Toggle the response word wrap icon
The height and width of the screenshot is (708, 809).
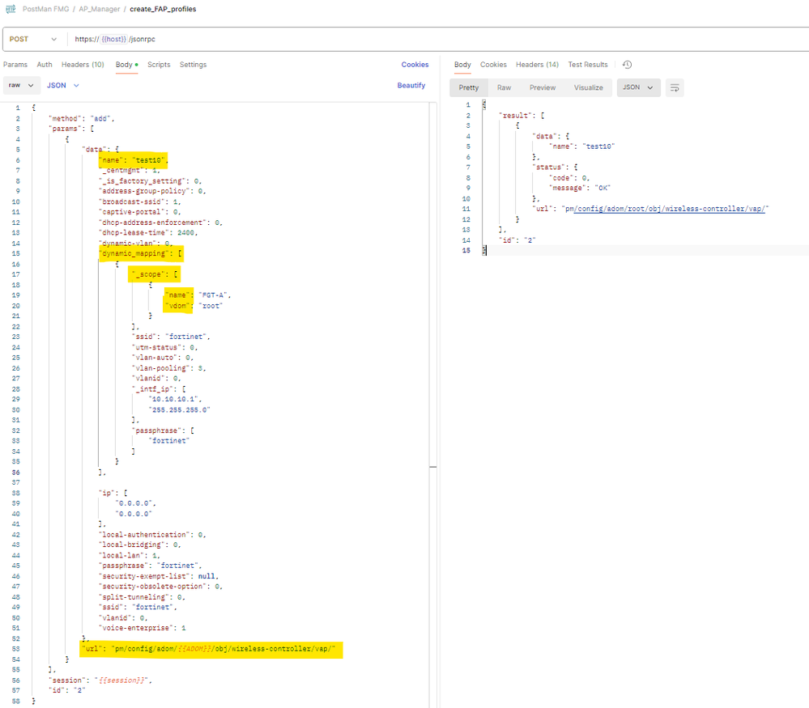675,87
